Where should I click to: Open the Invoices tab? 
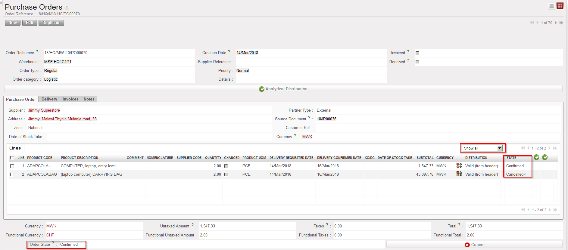70,99
